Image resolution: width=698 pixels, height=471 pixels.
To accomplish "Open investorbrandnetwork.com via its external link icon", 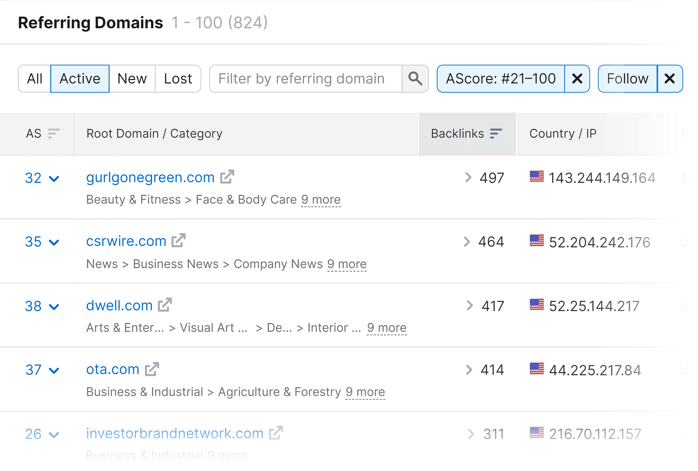I will (x=276, y=433).
